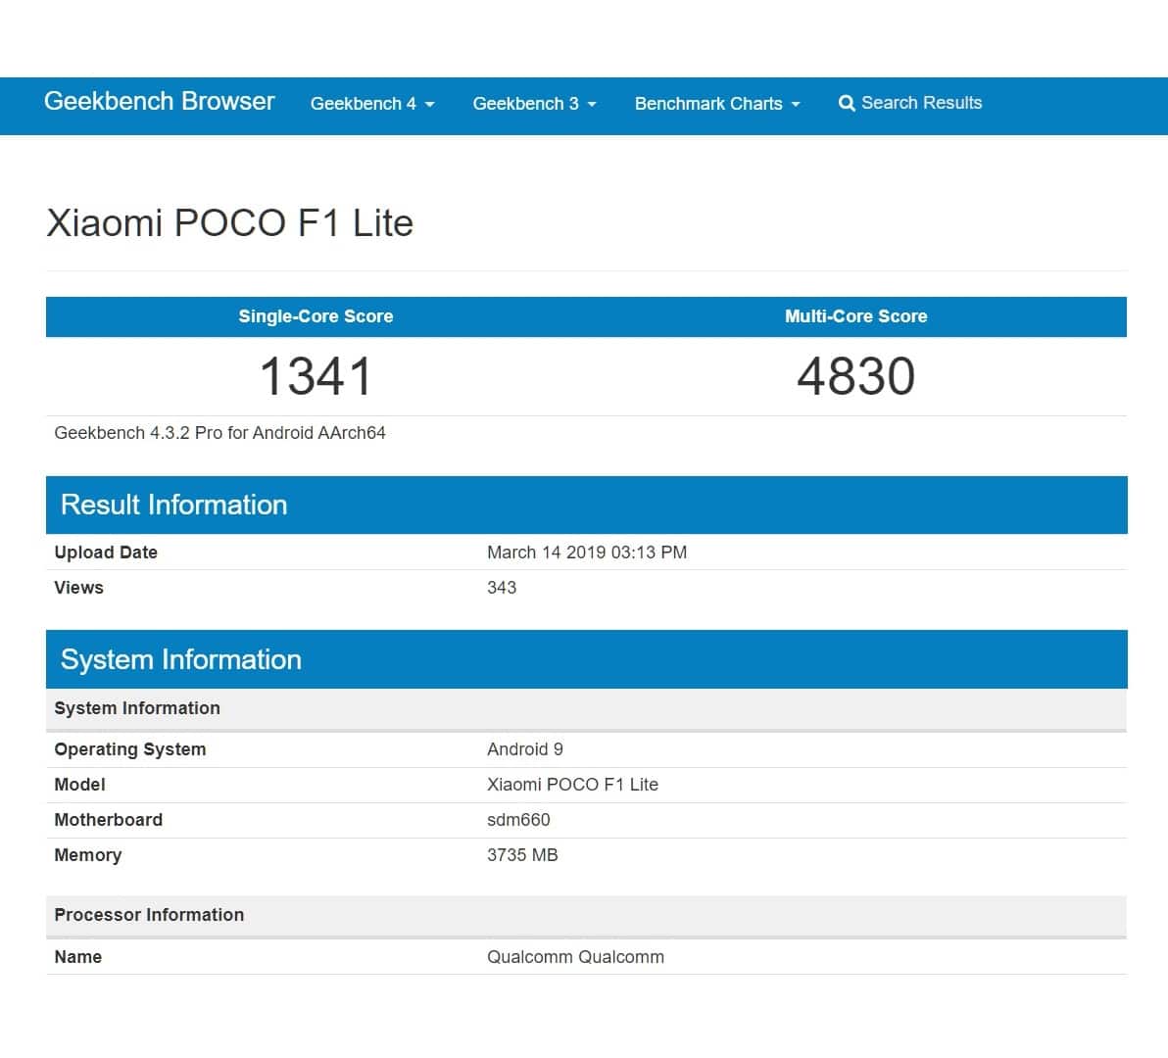
Task: Click the caret arrow next to Geekbench 3
Action: [x=592, y=105]
